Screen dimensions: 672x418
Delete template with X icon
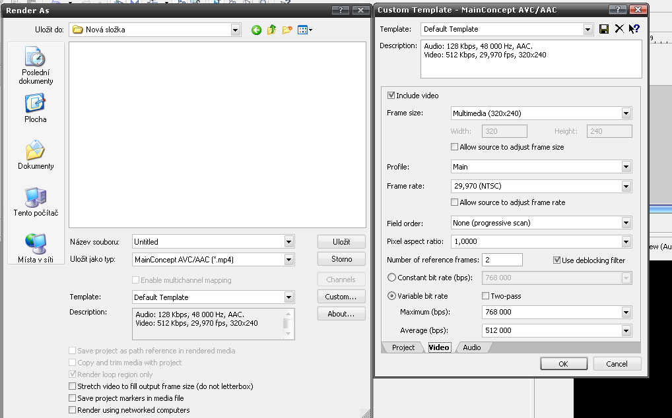619,29
